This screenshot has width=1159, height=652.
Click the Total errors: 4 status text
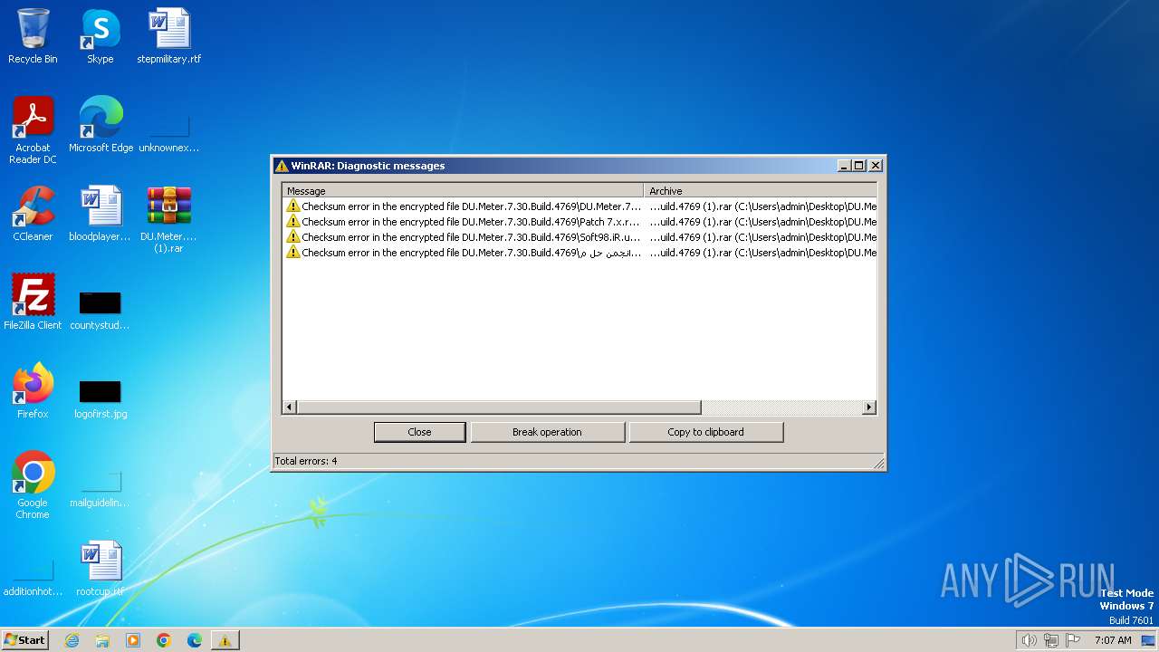[306, 461]
